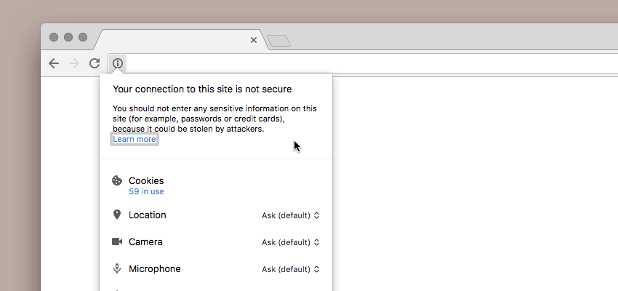The height and width of the screenshot is (291, 618).
Task: Click the grayed-out forward arrow
Action: [74, 63]
